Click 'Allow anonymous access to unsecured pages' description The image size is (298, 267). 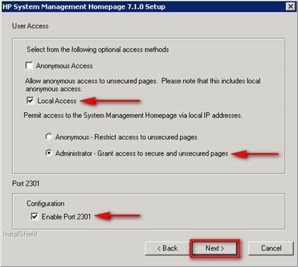(x=143, y=85)
